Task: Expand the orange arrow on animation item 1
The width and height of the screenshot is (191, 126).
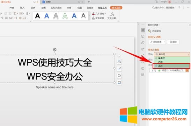Action: (187, 71)
